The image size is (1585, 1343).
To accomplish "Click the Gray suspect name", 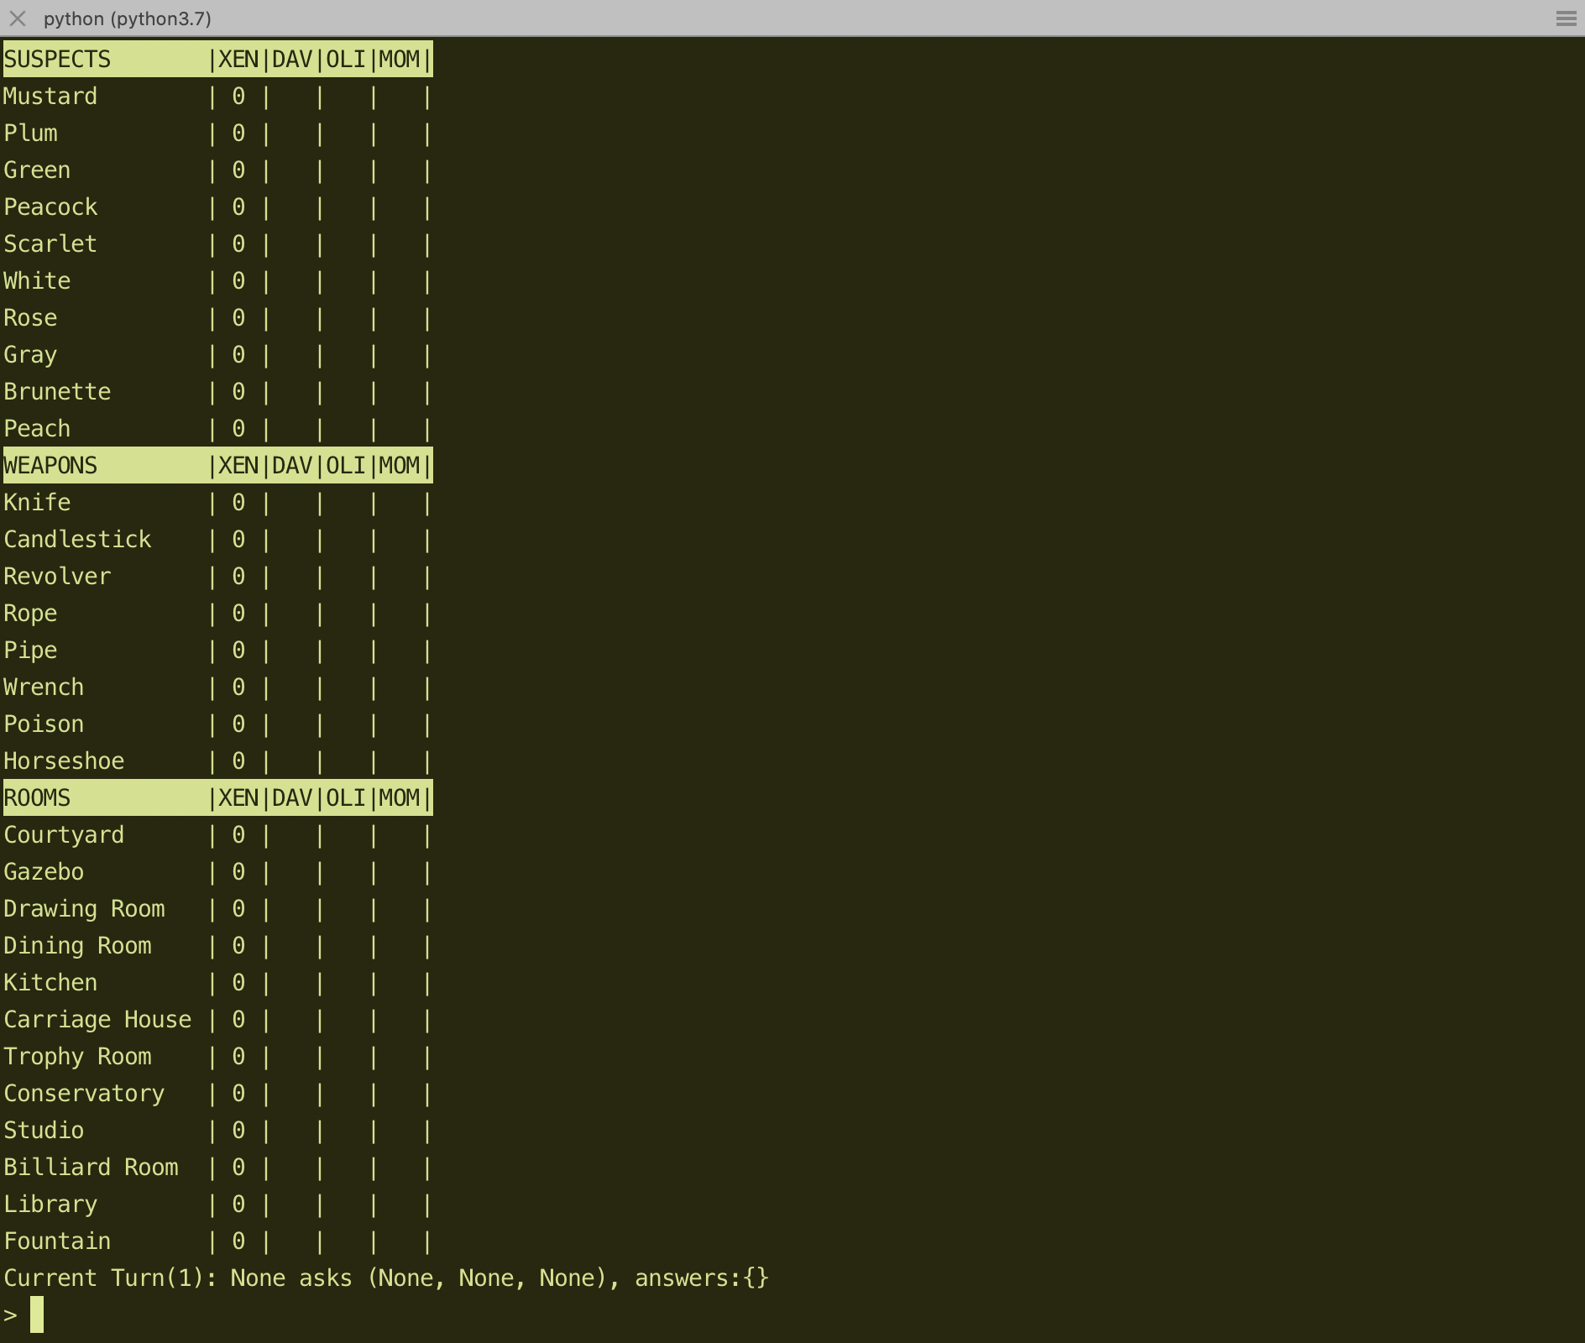I will (x=30, y=355).
